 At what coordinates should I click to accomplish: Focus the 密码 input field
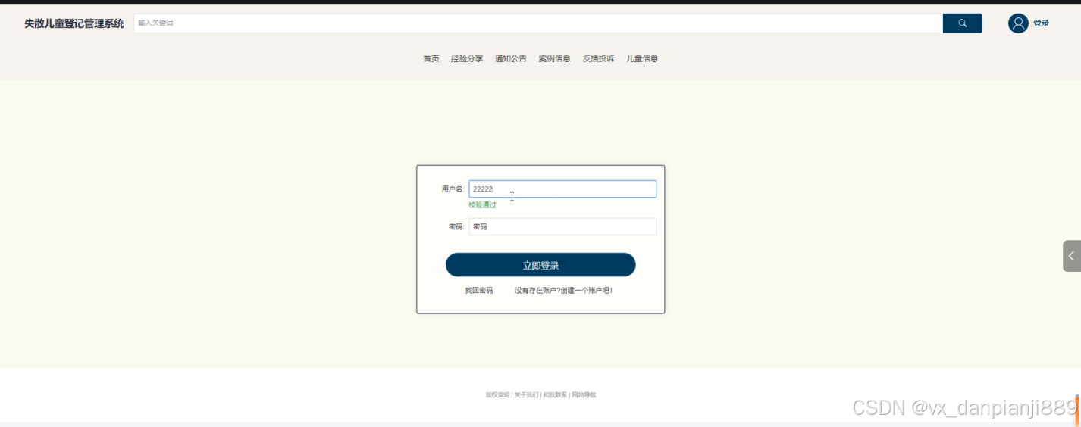pyautogui.click(x=562, y=227)
